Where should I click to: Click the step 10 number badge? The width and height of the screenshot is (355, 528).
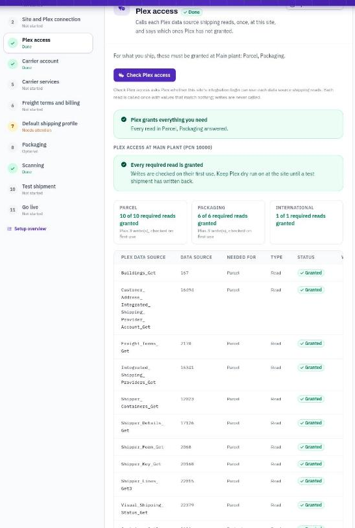tap(13, 189)
